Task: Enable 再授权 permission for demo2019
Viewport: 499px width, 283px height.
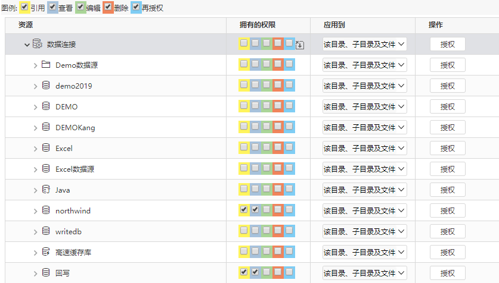Action: 289,84
